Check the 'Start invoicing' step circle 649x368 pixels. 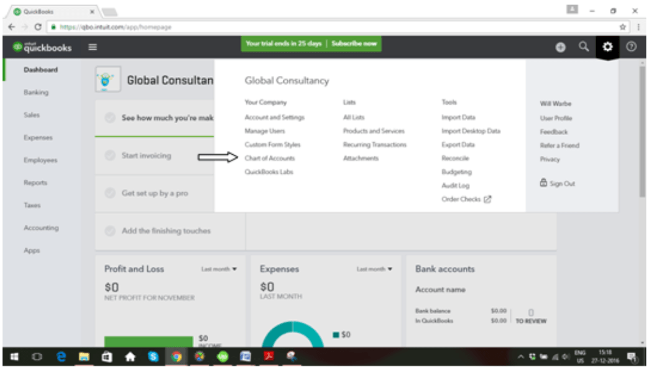click(x=109, y=155)
